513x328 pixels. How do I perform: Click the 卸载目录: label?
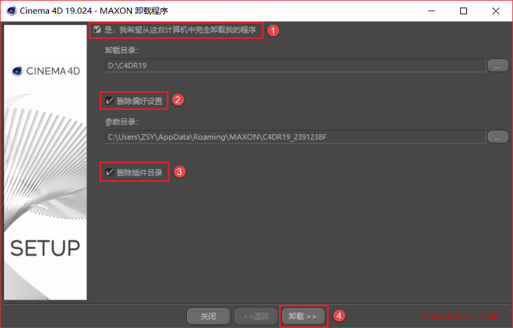click(121, 51)
